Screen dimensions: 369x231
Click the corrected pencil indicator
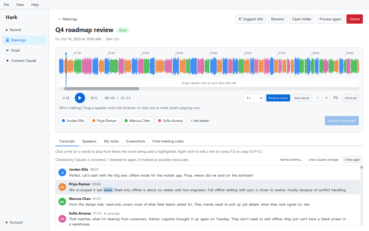pos(112,214)
